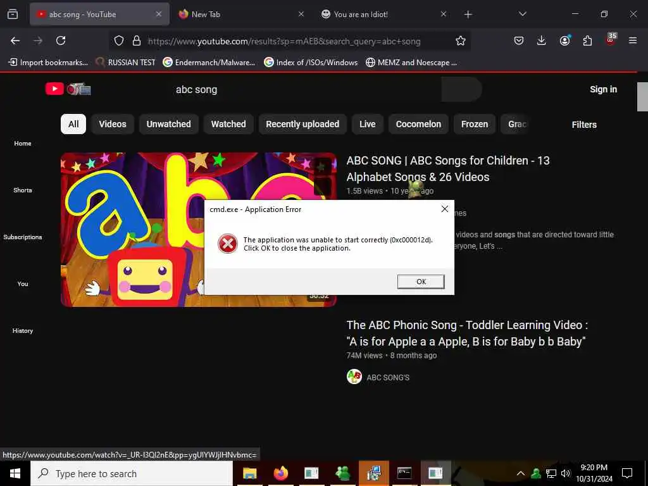Open the Filters option
Viewport: 648px width, 486px height.
click(x=584, y=125)
